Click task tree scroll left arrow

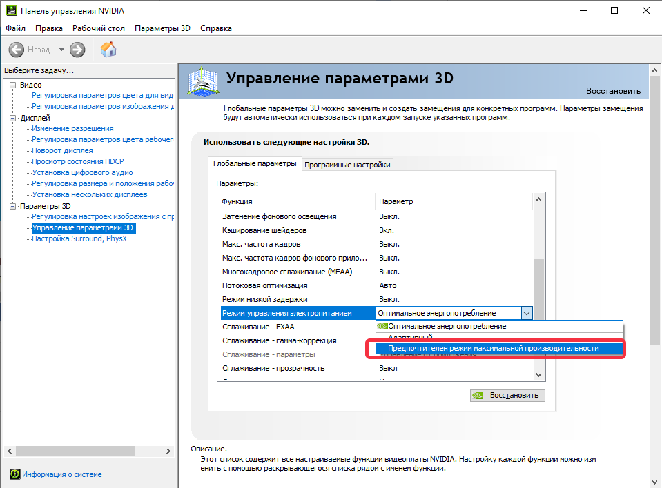tap(10, 451)
